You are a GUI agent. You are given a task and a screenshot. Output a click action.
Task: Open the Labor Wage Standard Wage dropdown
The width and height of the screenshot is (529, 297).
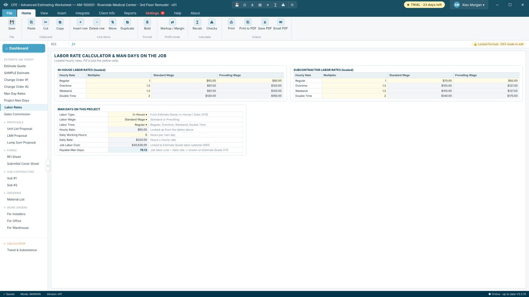(x=128, y=119)
